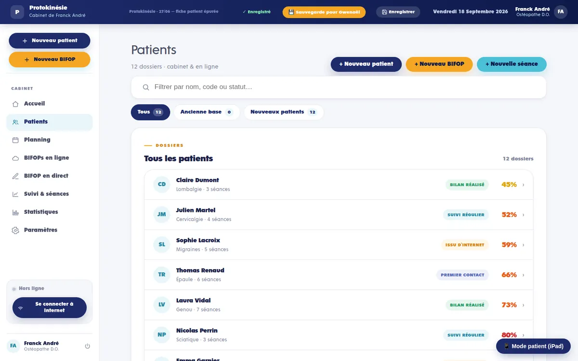Click the Enregistré status indicator

[257, 12]
